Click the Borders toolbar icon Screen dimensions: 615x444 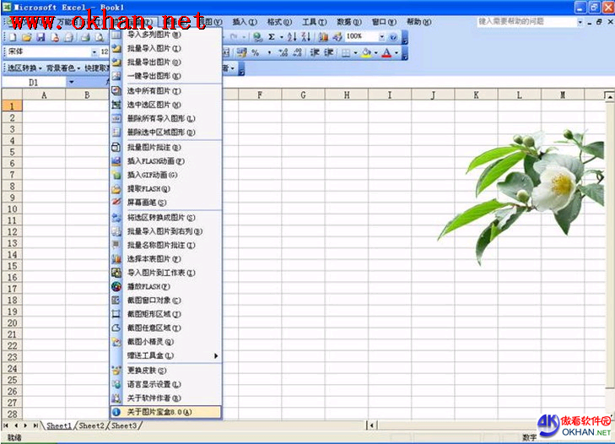point(347,52)
